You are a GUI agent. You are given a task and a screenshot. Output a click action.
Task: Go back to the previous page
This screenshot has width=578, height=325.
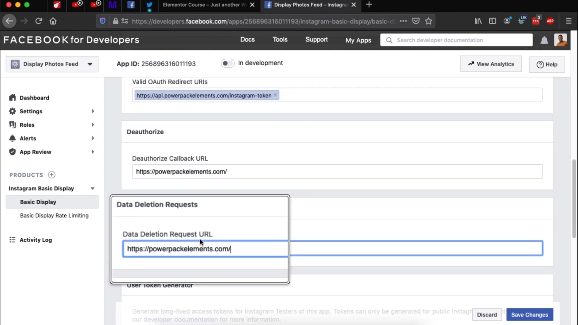point(9,21)
